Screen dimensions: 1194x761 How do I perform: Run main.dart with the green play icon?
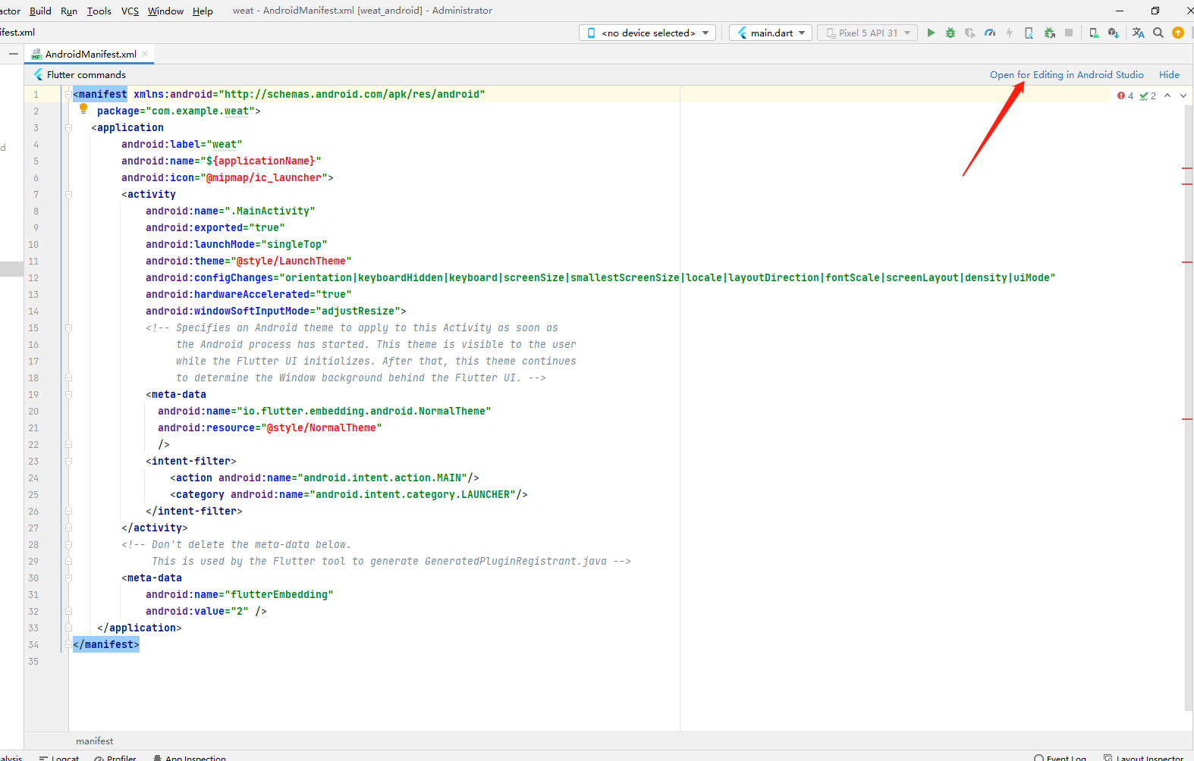[x=931, y=33]
